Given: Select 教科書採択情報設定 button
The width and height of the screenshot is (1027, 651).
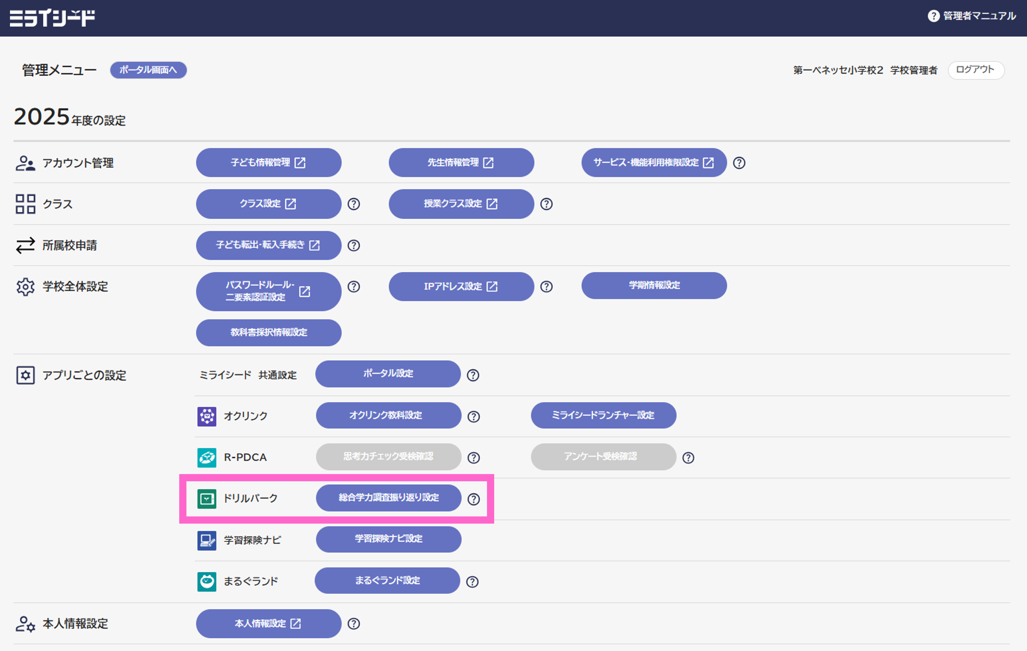Looking at the screenshot, I should click(x=268, y=332).
